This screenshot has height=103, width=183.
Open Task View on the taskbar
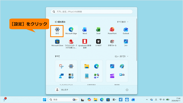tap(83, 100)
